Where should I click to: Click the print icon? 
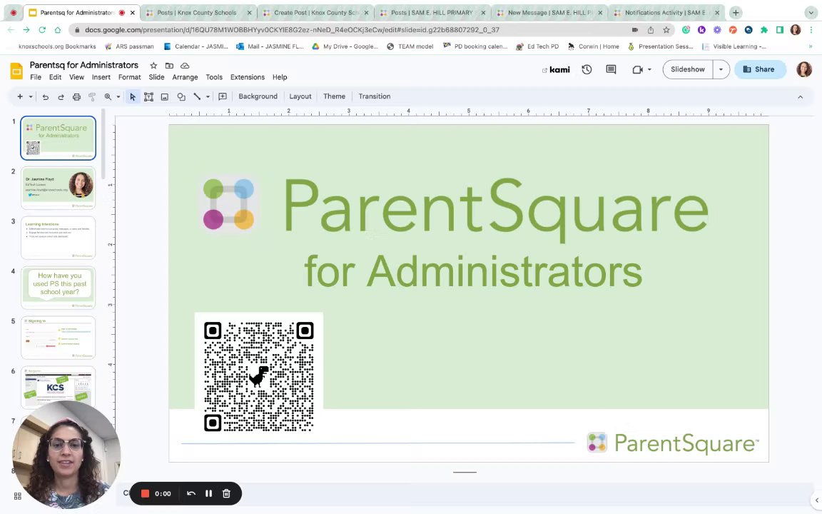click(76, 96)
